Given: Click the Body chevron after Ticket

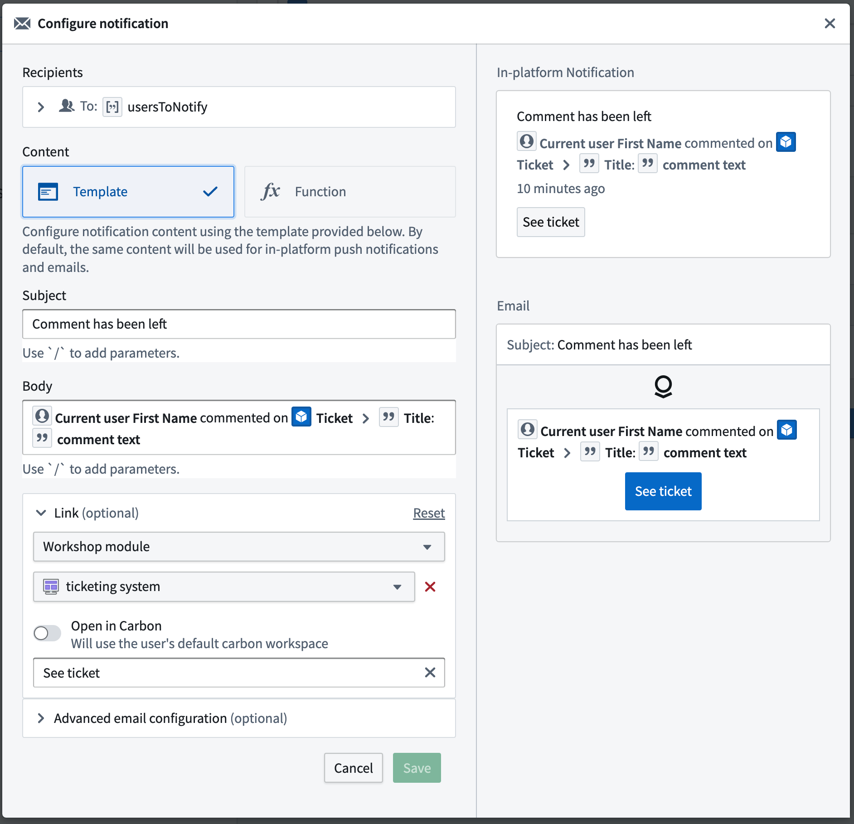Looking at the screenshot, I should (366, 418).
